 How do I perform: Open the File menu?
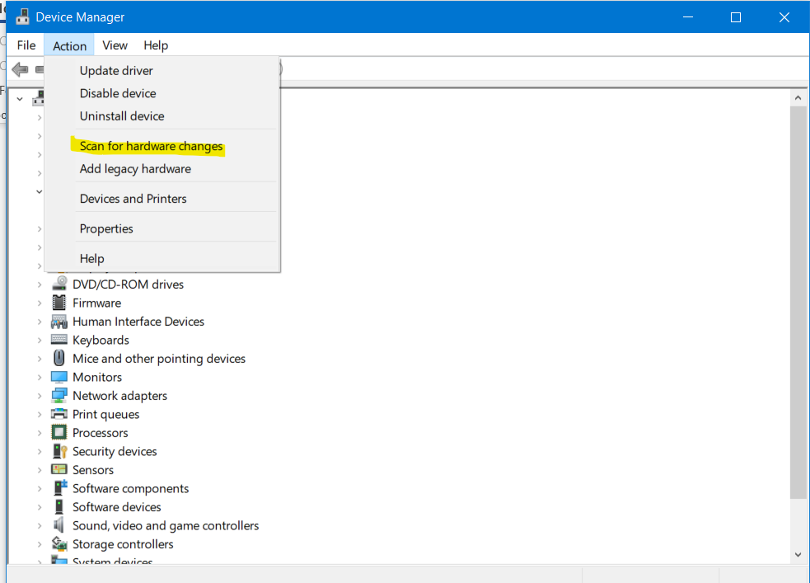click(x=26, y=45)
